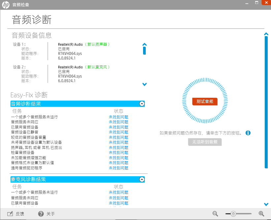Click the zoom out magnifier icon
Screen dimensions: 271x220
[x=215, y=213]
